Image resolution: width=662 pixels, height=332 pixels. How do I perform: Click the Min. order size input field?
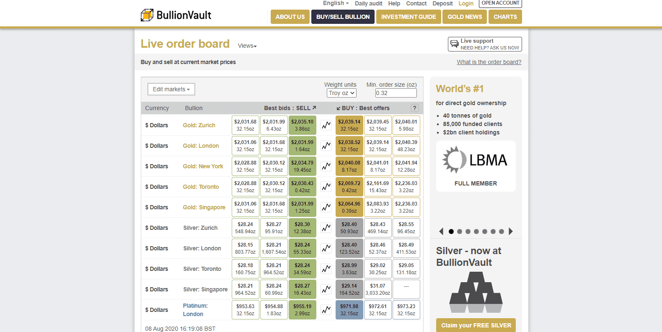point(396,93)
